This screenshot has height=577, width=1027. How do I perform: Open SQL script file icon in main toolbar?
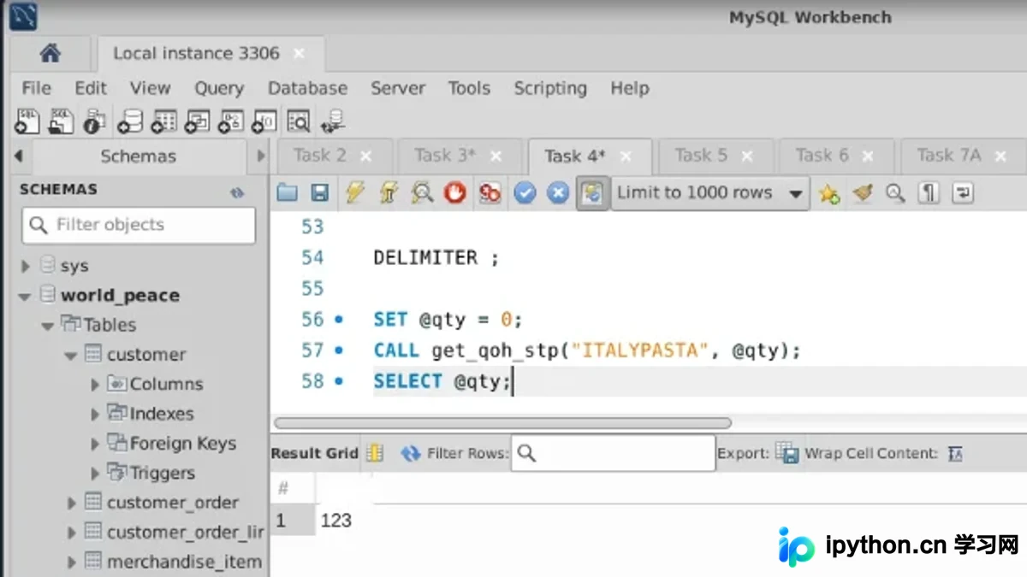click(61, 121)
